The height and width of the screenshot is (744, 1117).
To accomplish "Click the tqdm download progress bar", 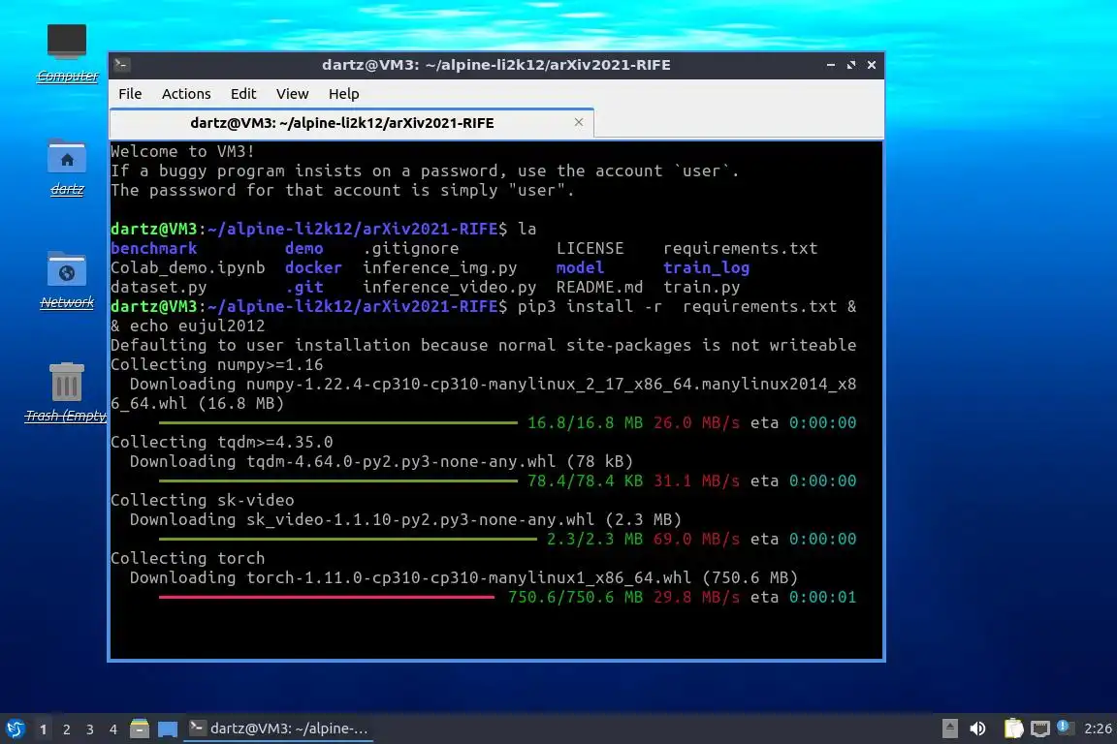I will [338, 481].
